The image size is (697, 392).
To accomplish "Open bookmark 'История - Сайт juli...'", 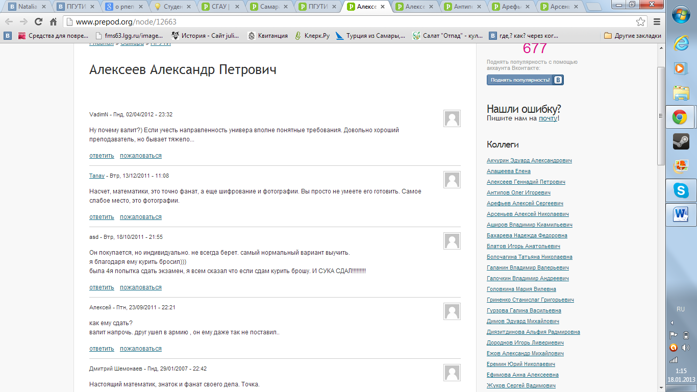I will pos(206,36).
